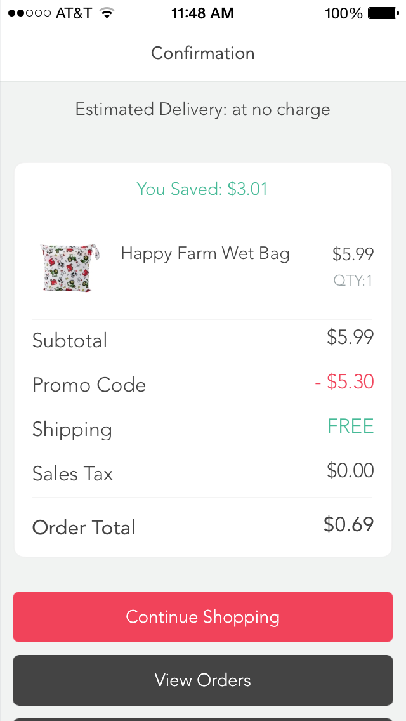This screenshot has height=721, width=406.
Task: Tap the red promo discount - $5.30
Action: [x=344, y=381]
